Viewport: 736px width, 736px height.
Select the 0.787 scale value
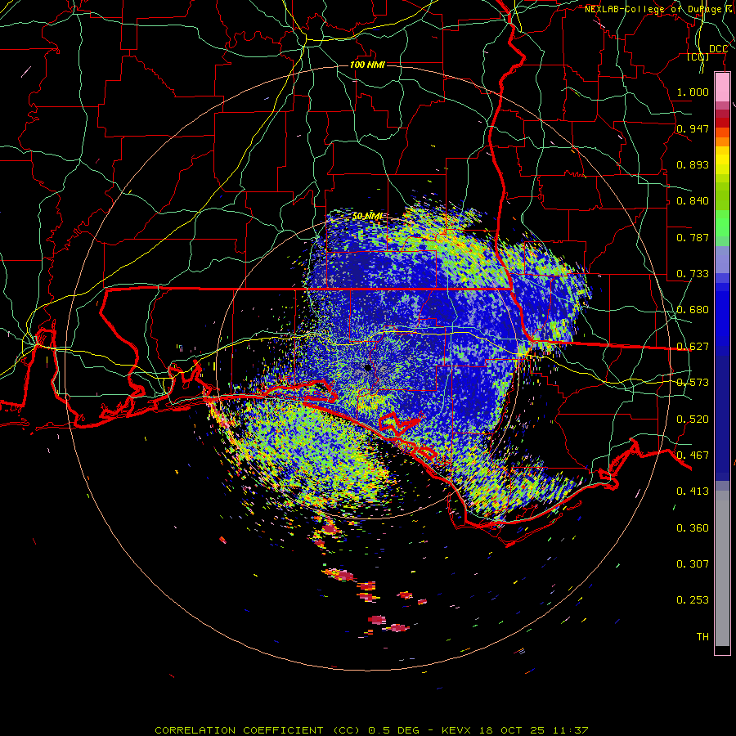coord(693,237)
